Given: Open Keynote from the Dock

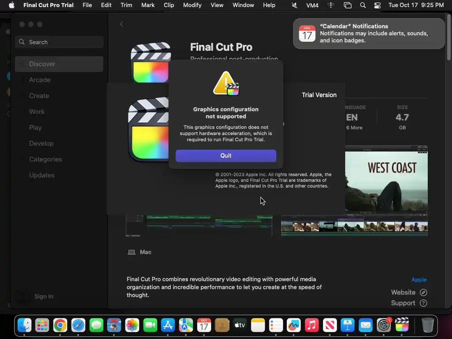Looking at the screenshot, I should click(x=348, y=325).
